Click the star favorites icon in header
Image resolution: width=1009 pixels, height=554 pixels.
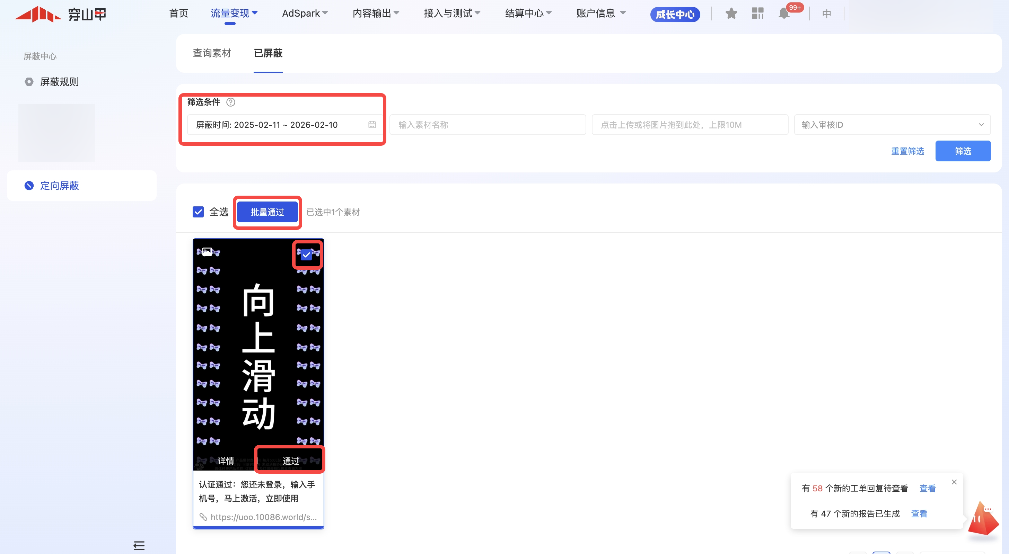coord(731,14)
